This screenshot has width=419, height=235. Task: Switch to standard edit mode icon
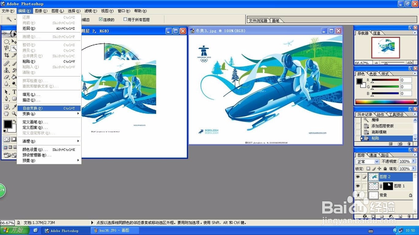tap(6, 139)
